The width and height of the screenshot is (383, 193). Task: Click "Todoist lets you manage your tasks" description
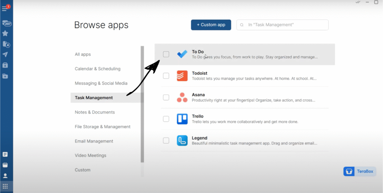(x=254, y=79)
